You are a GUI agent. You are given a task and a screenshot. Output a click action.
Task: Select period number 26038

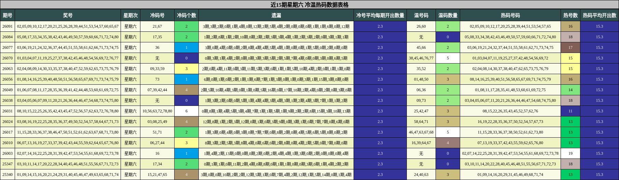coord(8,100)
